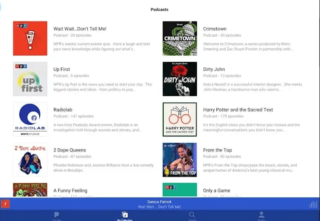Click 'Podcast - 50 episodes' under From the Top
This screenshot has width=320, height=221.
(x=222, y=156)
